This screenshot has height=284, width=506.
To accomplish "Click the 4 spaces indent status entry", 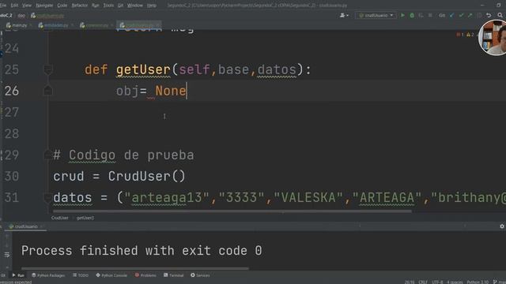I will 455,282.
